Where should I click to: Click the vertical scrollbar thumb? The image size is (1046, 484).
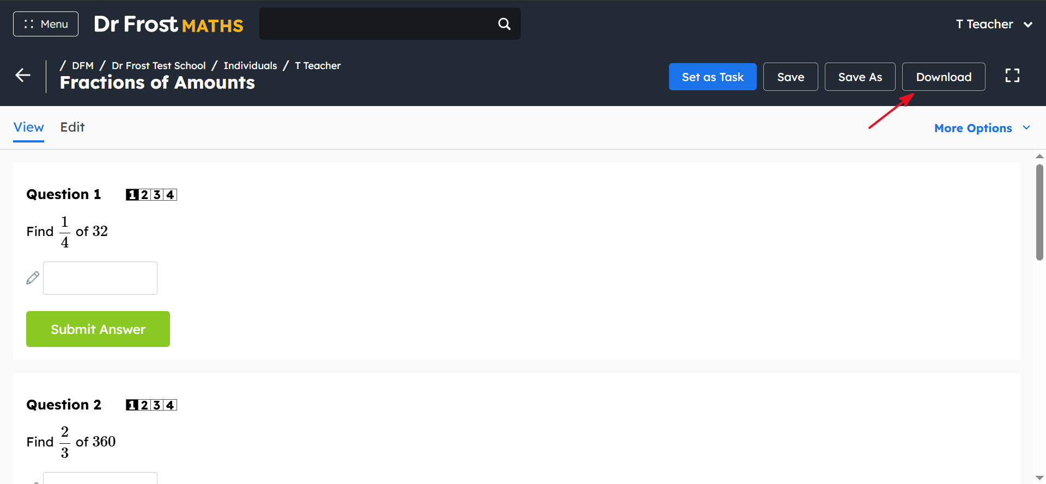tap(1039, 212)
